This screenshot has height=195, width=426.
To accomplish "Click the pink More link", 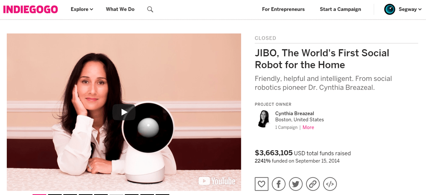I will click(308, 128).
